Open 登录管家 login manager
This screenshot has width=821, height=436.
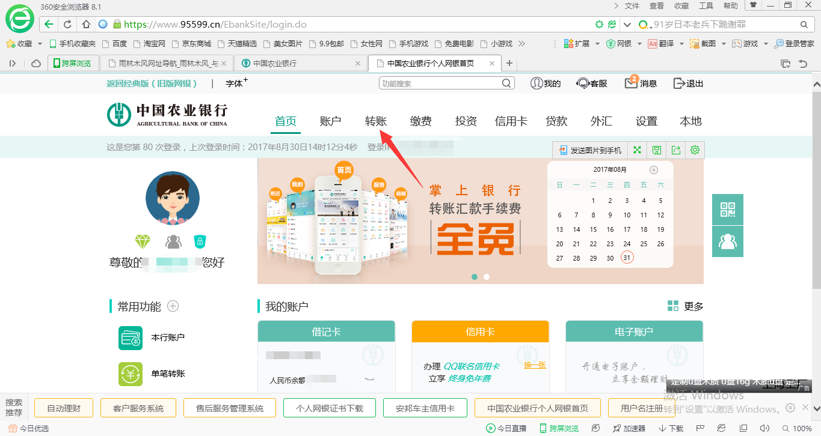(x=794, y=44)
